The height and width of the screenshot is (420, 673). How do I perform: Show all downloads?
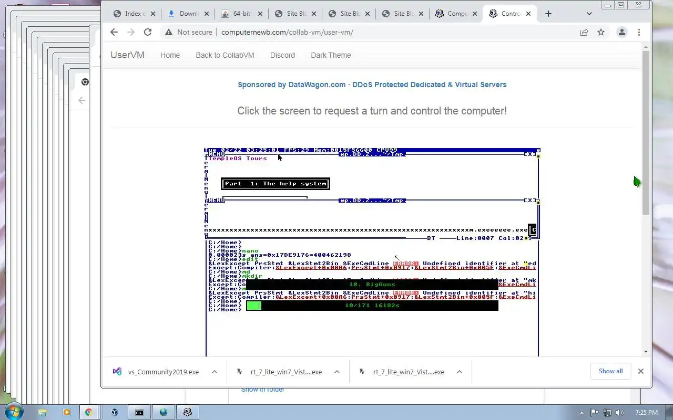pos(610,371)
